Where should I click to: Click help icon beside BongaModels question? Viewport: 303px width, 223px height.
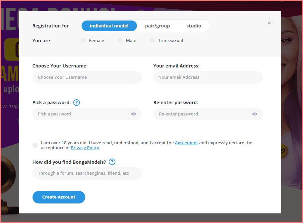click(x=112, y=162)
